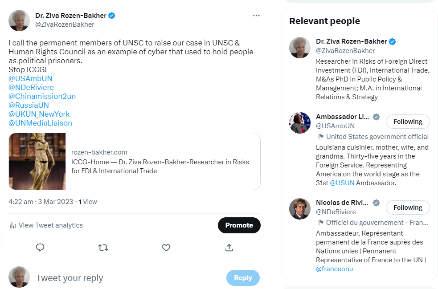The image size is (438, 289).
Task: Click the @RussiaUN mention
Action: tap(29, 105)
